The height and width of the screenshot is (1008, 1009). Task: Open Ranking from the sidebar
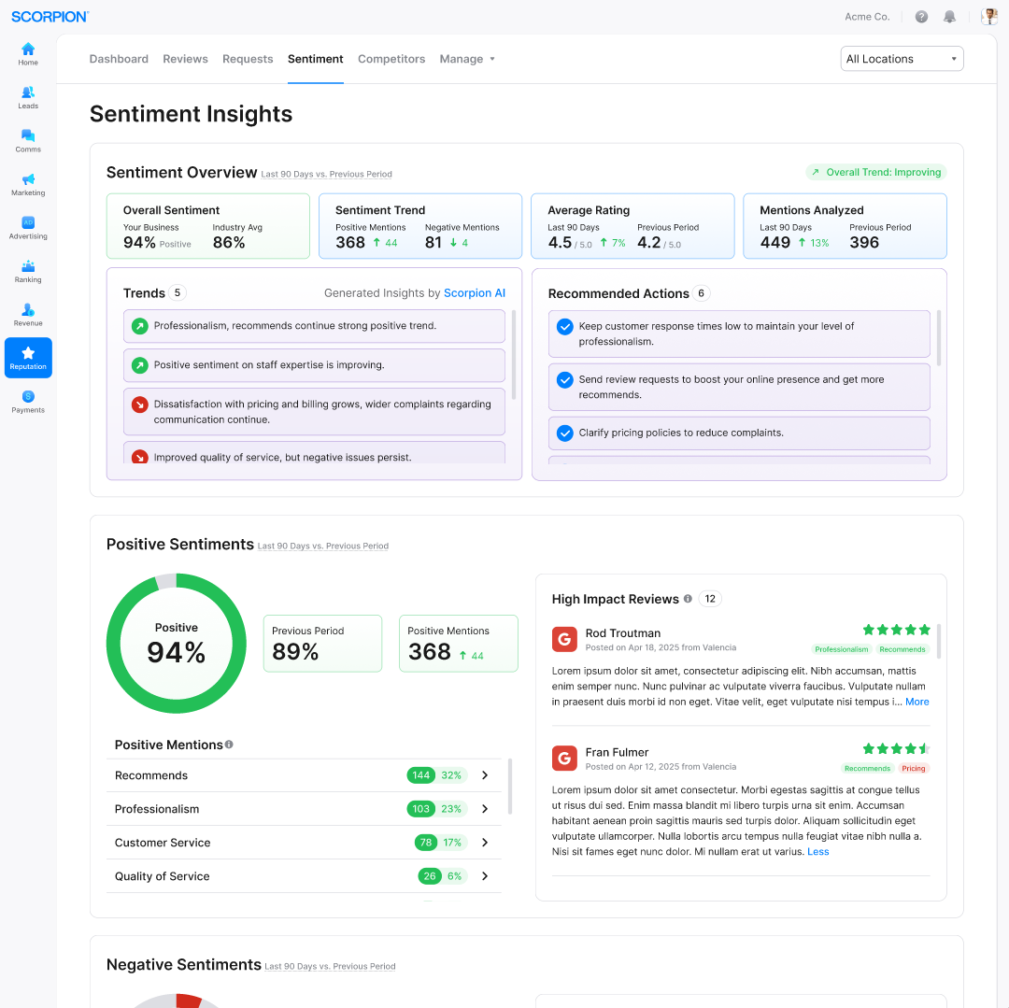[28, 271]
